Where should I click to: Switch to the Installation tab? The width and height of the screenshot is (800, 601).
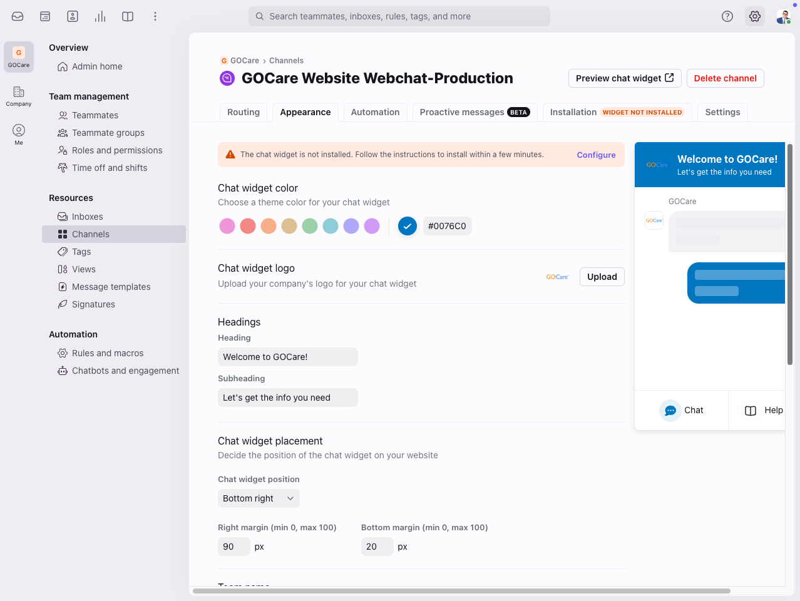[x=617, y=112]
